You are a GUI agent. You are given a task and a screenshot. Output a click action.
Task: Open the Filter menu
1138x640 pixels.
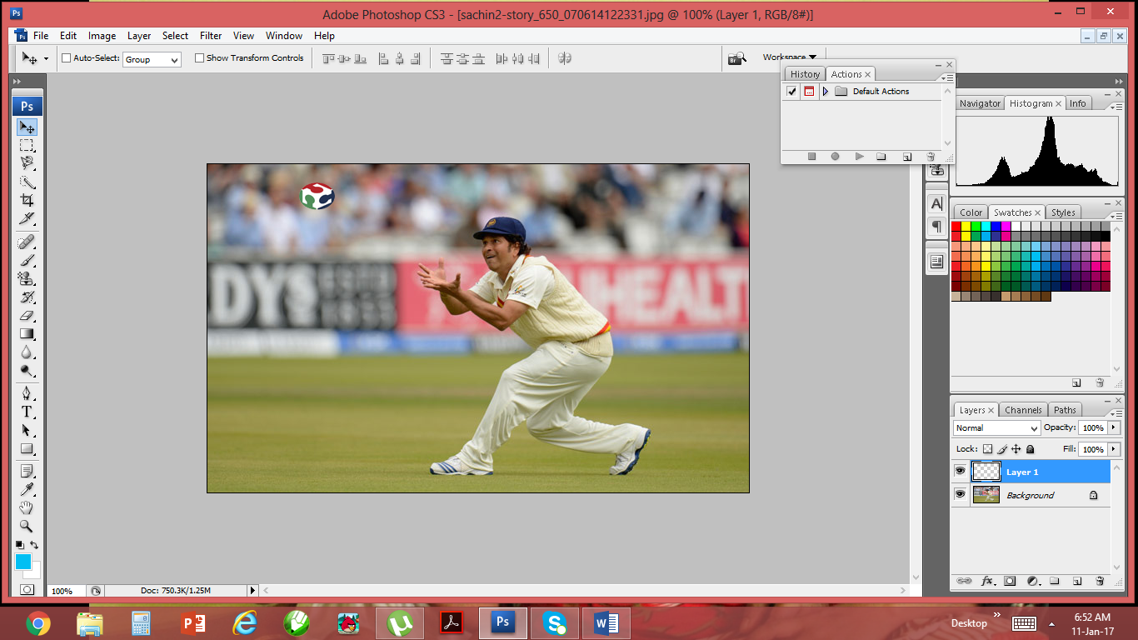(211, 36)
